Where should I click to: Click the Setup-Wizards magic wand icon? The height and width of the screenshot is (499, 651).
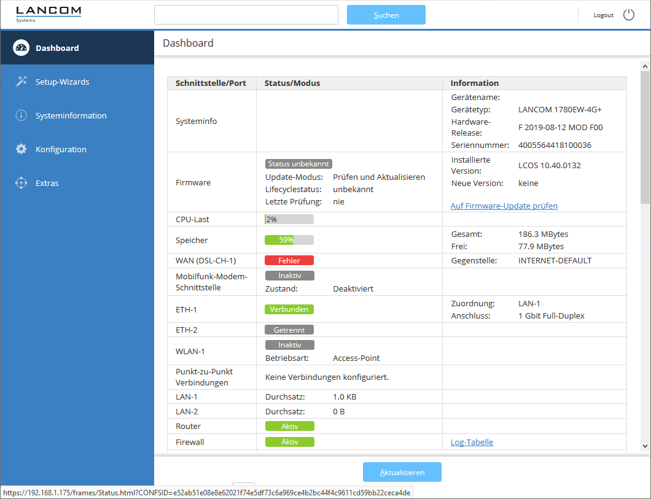coord(21,82)
